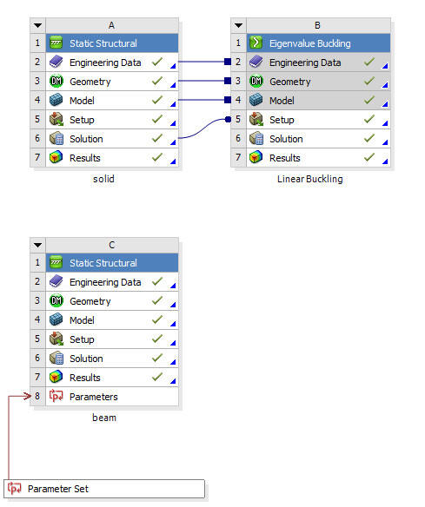Screen dimensions: 425x507
Task: Click the green check status of A Results
Action: [157, 157]
